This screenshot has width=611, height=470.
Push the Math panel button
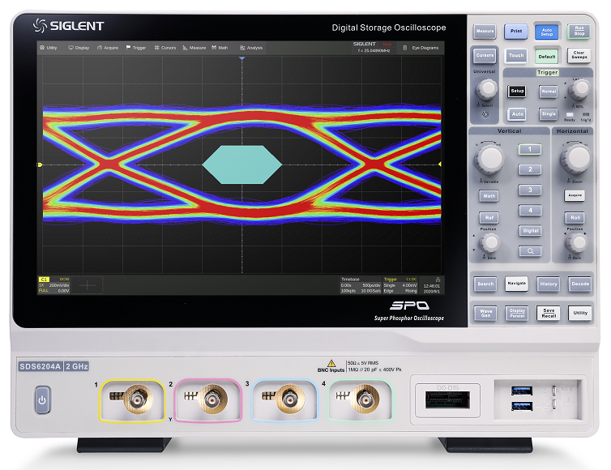489,196
